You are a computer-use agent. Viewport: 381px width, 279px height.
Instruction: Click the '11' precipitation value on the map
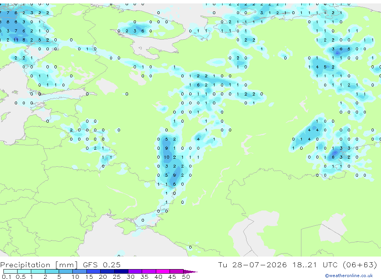16,40
